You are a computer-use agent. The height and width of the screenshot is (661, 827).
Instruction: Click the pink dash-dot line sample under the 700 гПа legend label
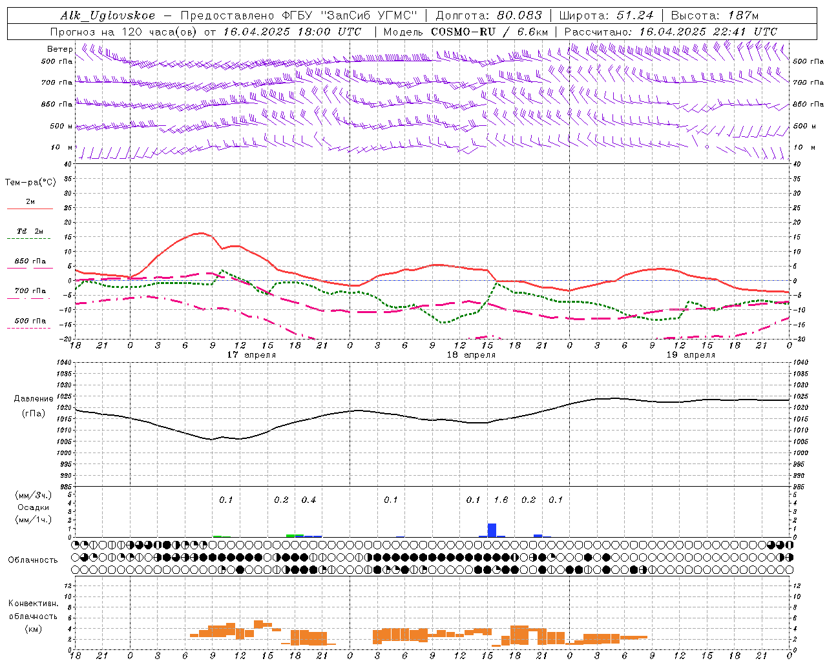point(28,298)
